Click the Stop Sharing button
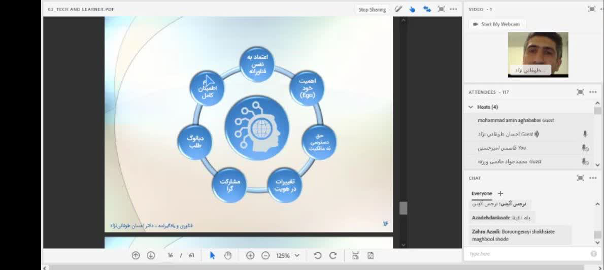 pos(372,9)
